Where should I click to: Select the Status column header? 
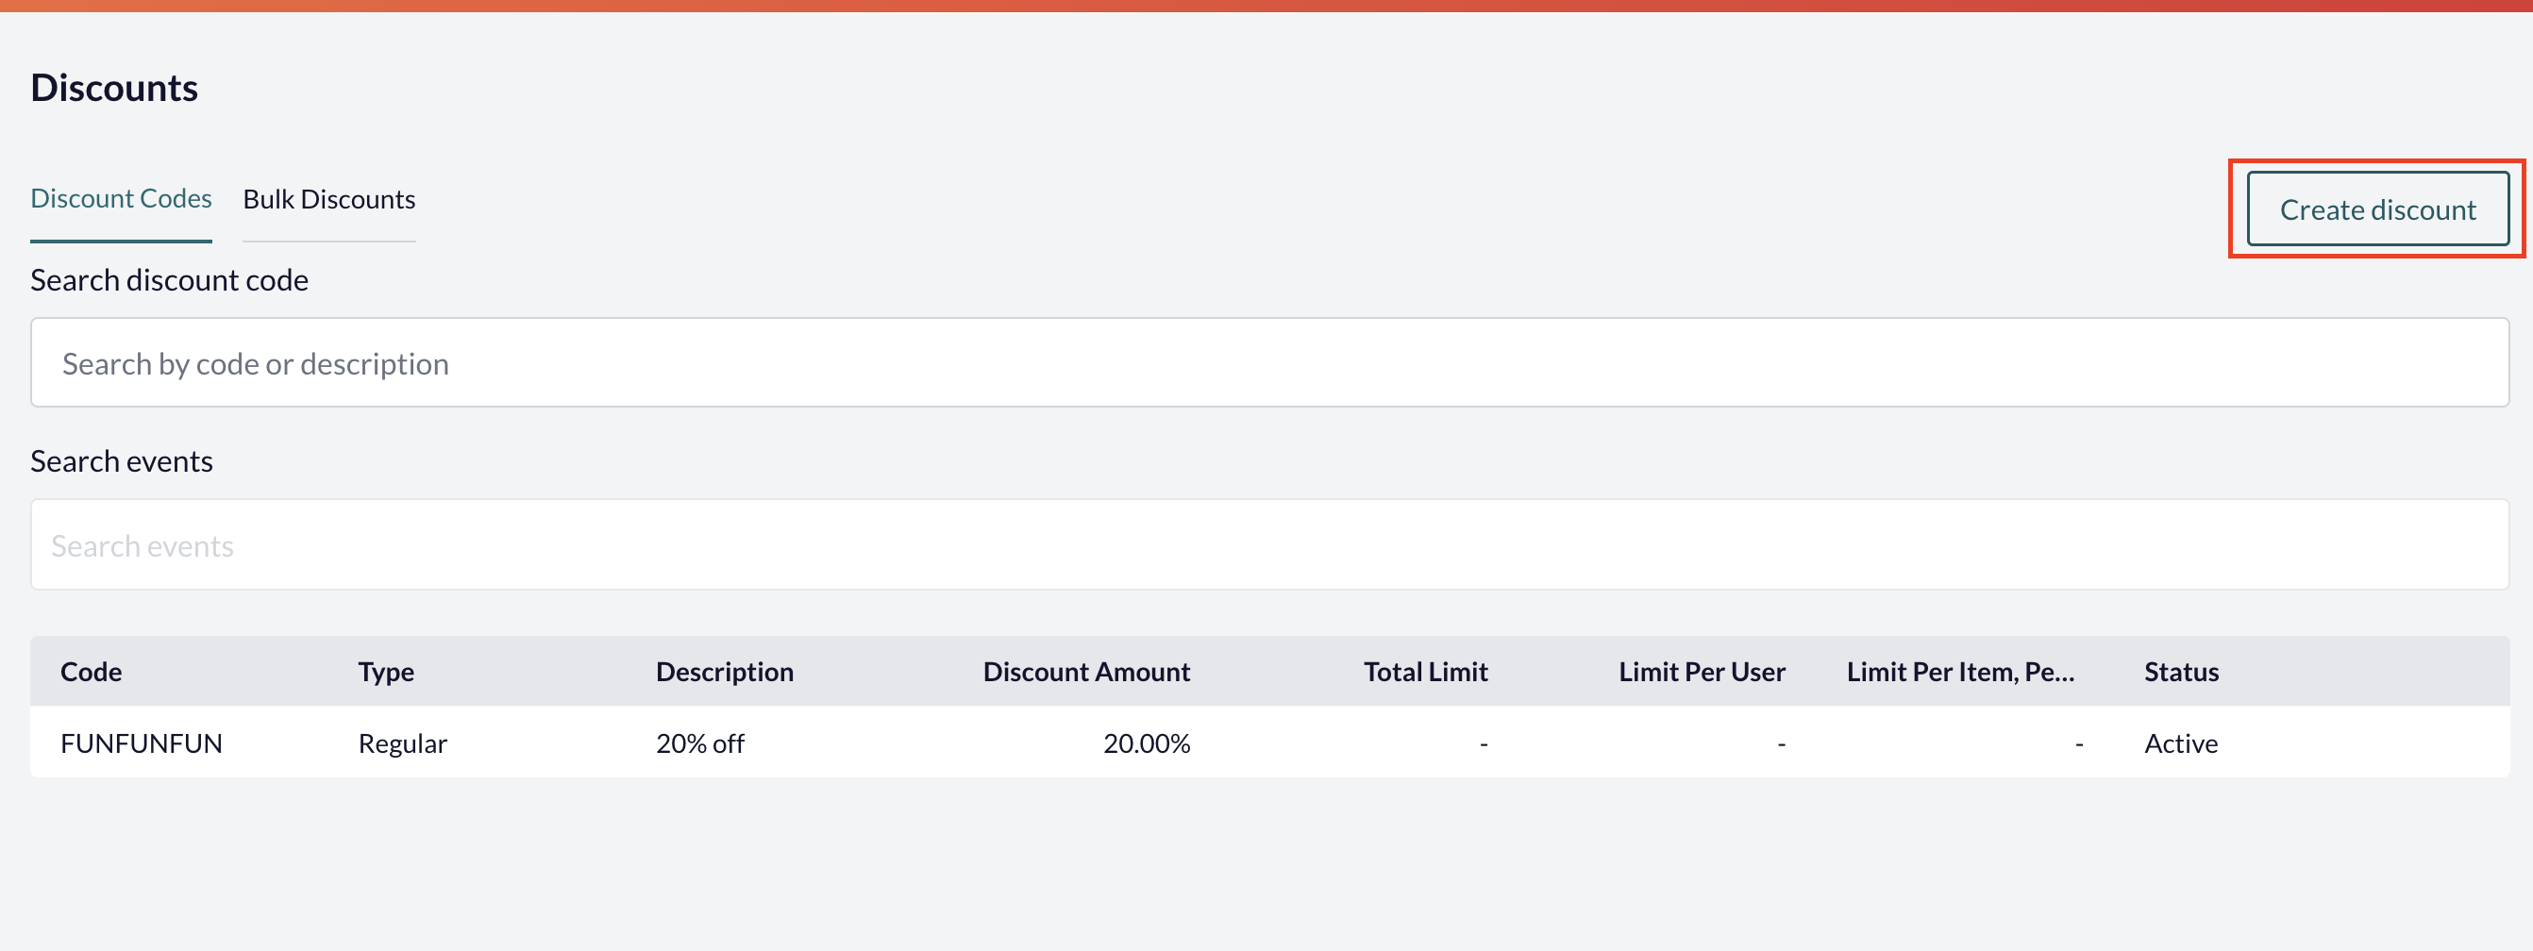2181,672
